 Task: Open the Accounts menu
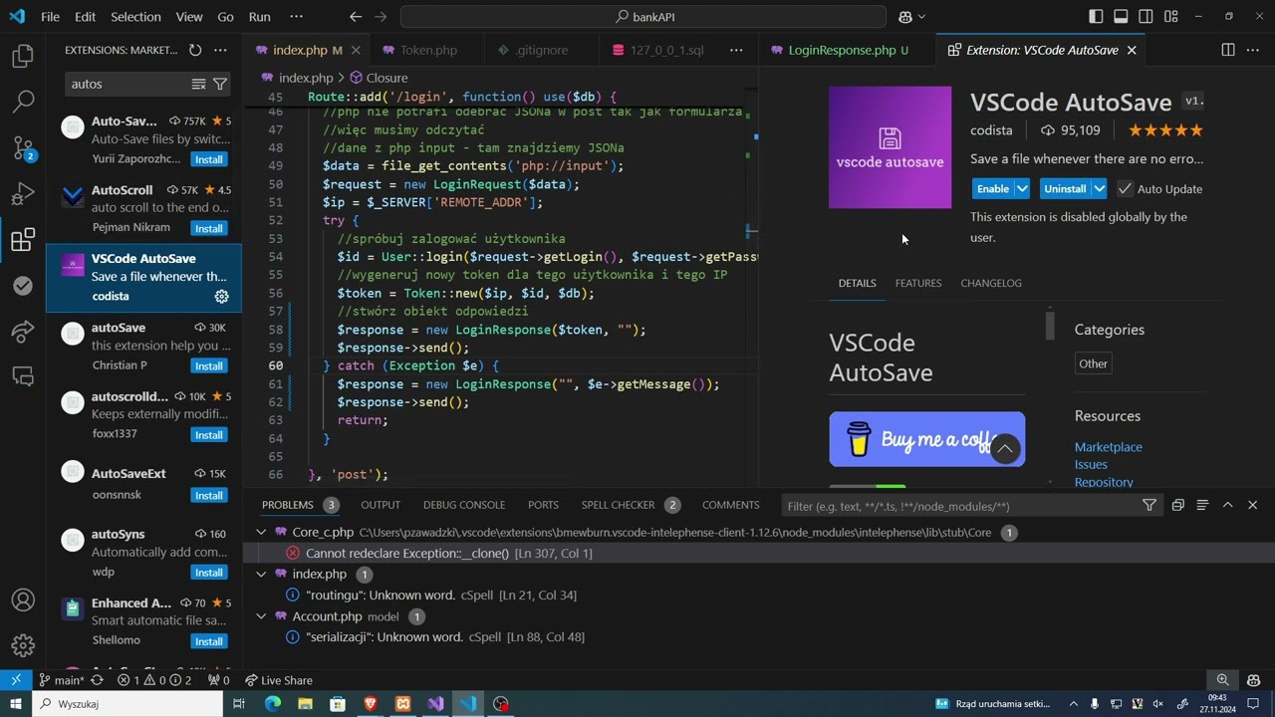[x=23, y=600]
